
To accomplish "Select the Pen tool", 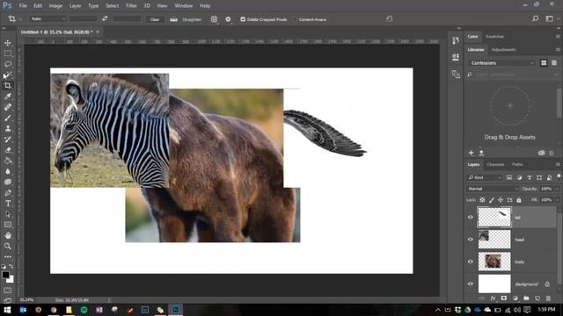I will 8,193.
